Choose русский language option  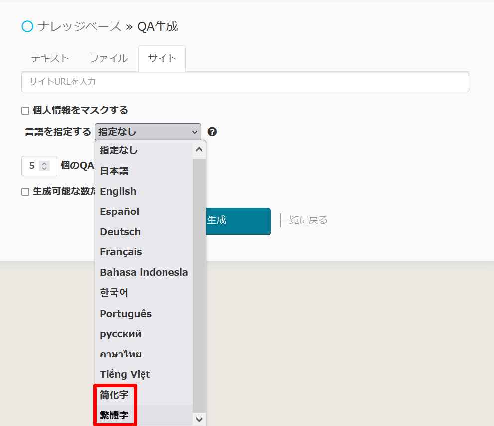(144, 334)
